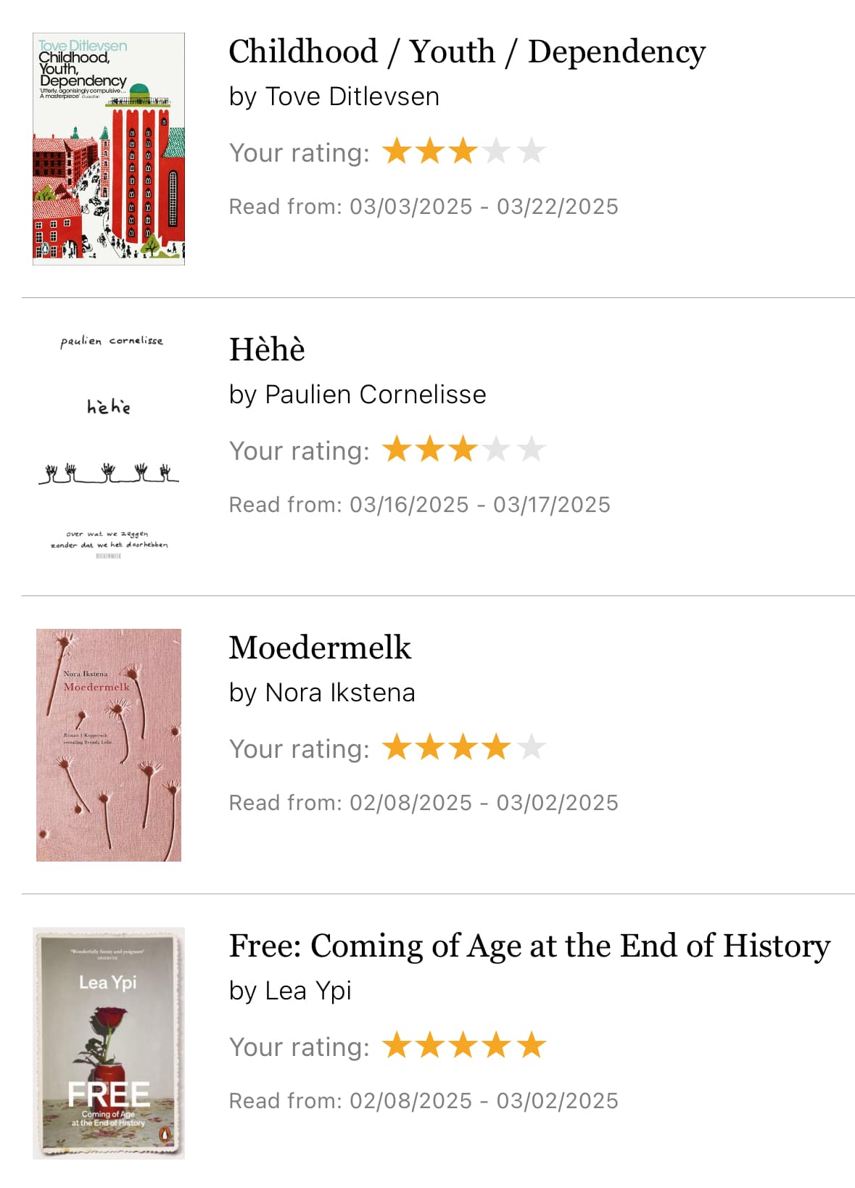Open the pink Moedermelk cover thumbnail
This screenshot has width=855, height=1188.
click(x=109, y=745)
